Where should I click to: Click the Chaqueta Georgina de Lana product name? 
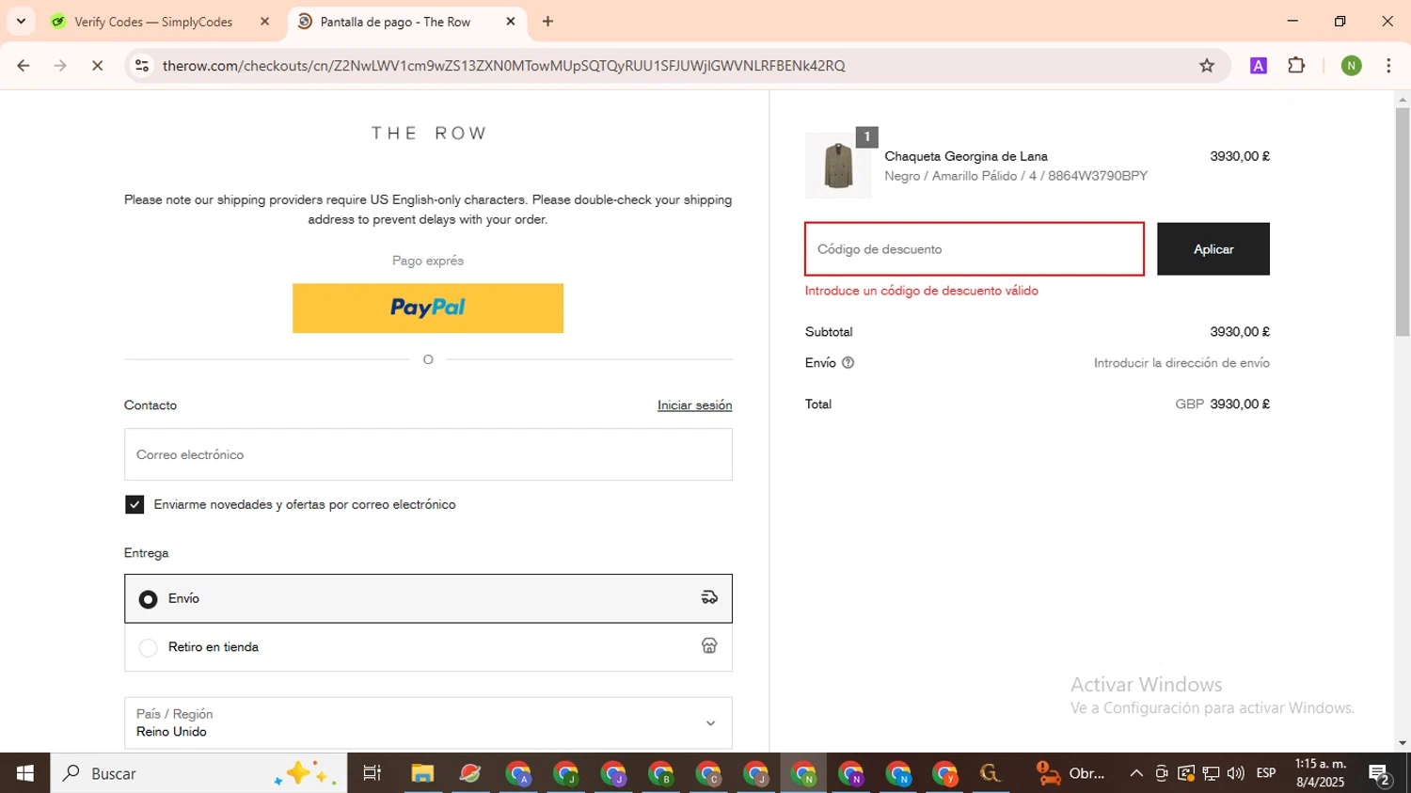[966, 156]
